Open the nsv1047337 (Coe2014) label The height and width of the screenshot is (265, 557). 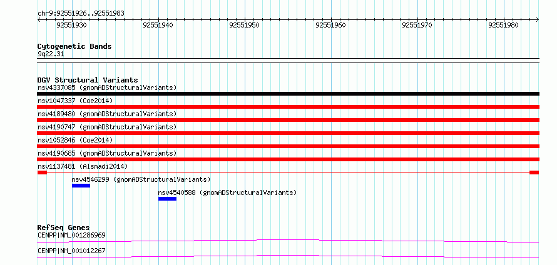pyautogui.click(x=75, y=101)
